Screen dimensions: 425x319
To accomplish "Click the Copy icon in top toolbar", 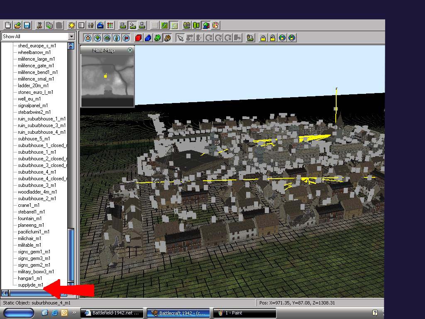I will [x=49, y=25].
